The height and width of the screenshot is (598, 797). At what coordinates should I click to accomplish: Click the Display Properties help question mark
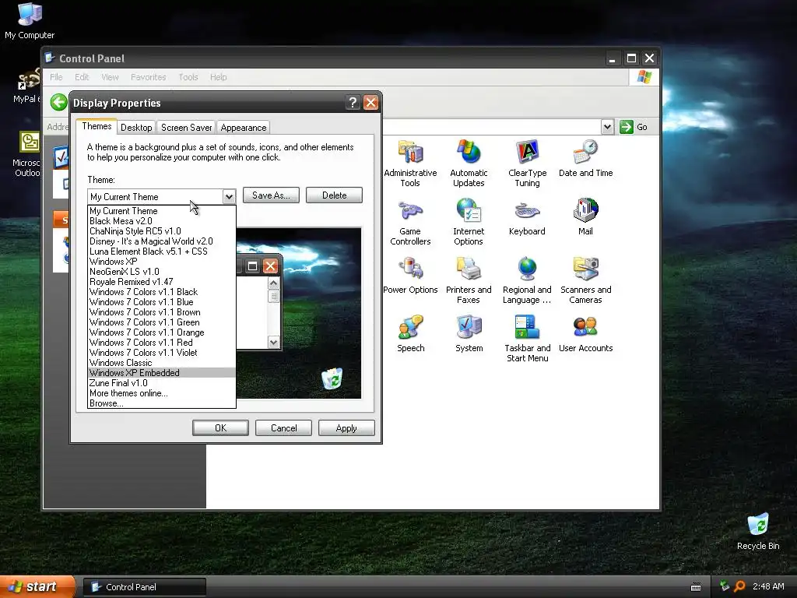point(353,103)
